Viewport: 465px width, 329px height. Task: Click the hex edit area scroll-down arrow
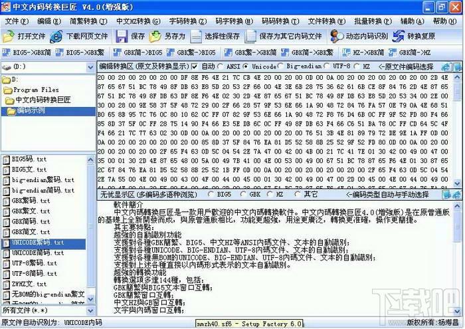pos(458,183)
